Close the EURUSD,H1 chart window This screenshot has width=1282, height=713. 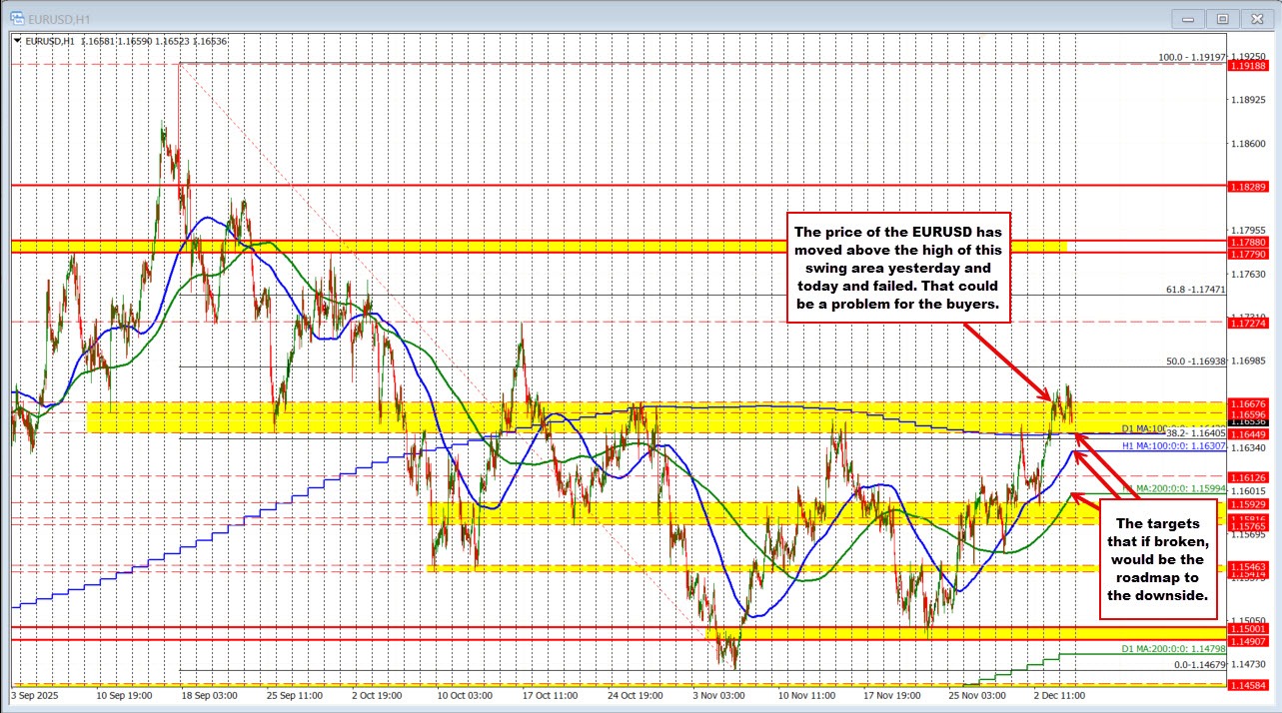click(1256, 18)
